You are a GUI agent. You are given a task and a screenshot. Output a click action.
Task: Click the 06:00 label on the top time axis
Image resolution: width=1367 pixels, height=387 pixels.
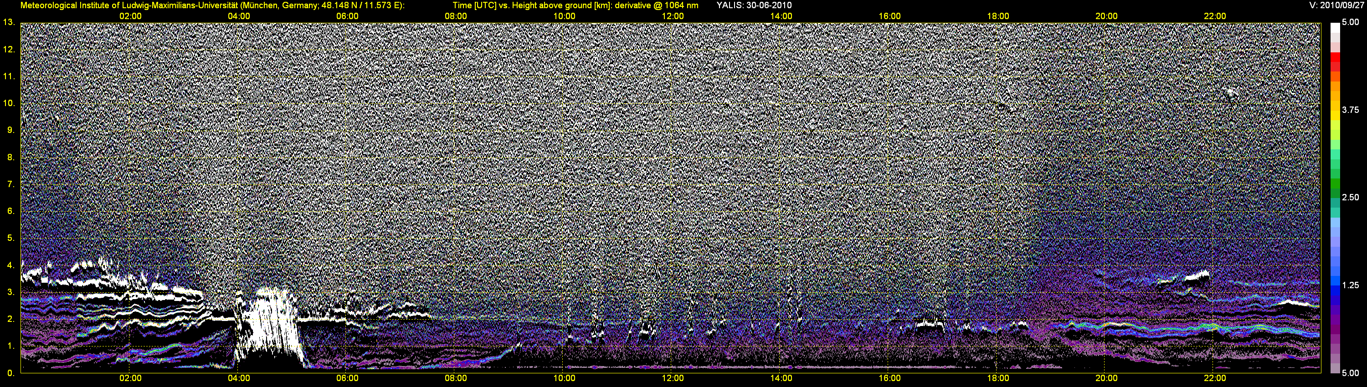click(347, 16)
